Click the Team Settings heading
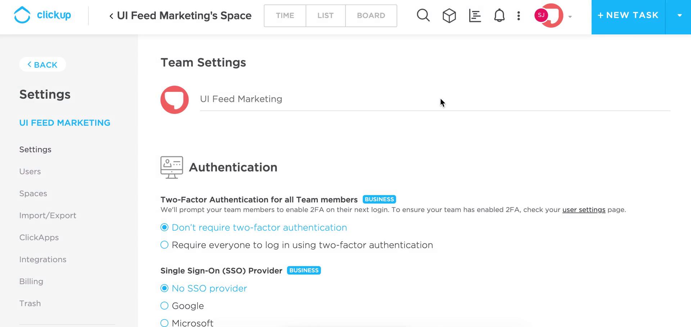This screenshot has height=327, width=691. (203, 63)
